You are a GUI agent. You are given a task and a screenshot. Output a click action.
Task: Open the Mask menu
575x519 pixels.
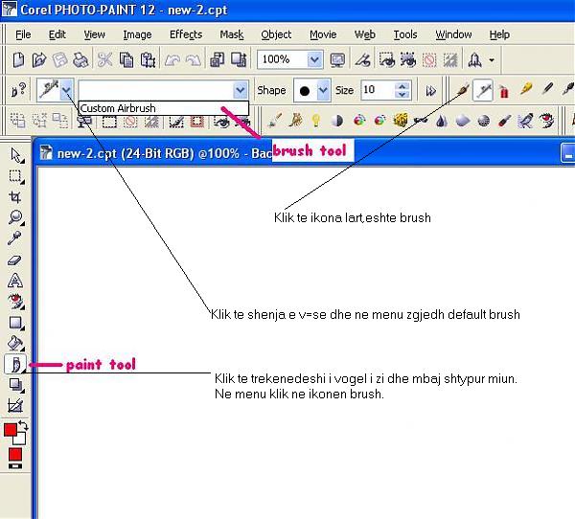point(232,34)
